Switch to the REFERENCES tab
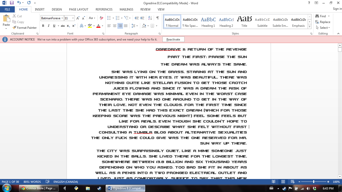342x192 pixels. pyautogui.click(x=104, y=9)
